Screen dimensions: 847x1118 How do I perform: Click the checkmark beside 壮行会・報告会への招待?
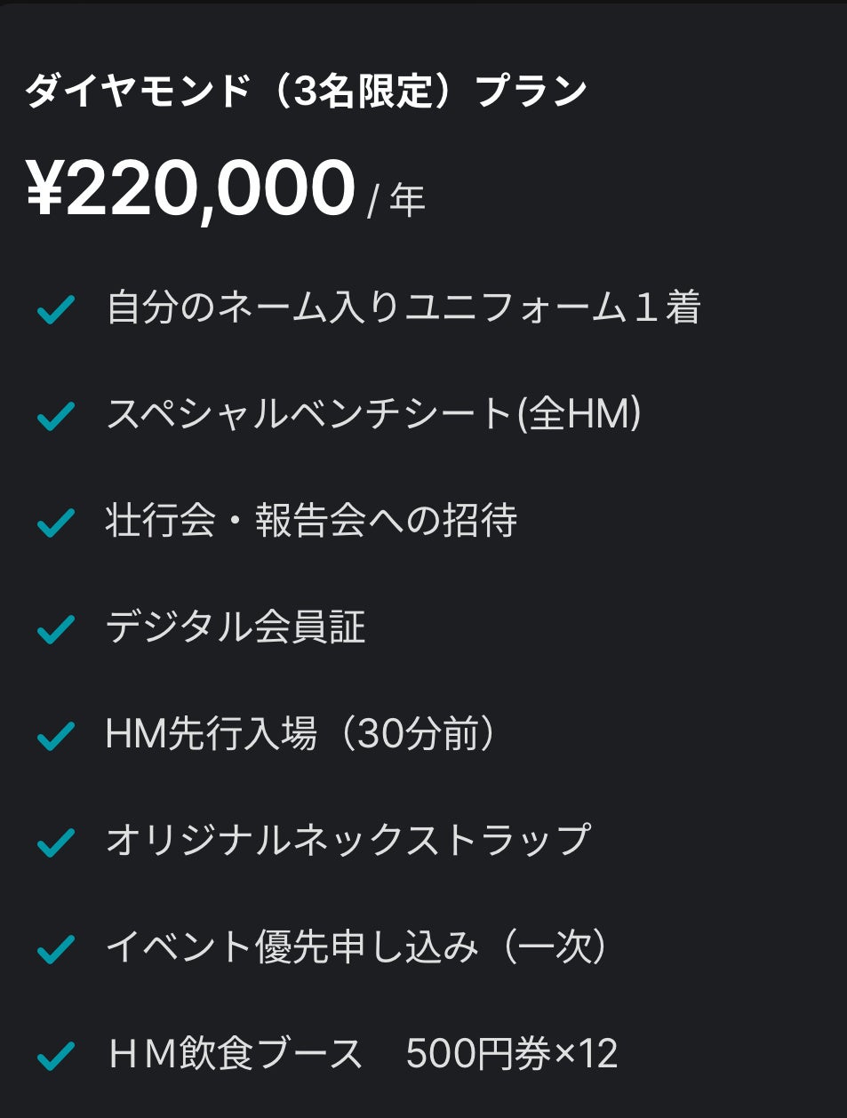pyautogui.click(x=55, y=523)
